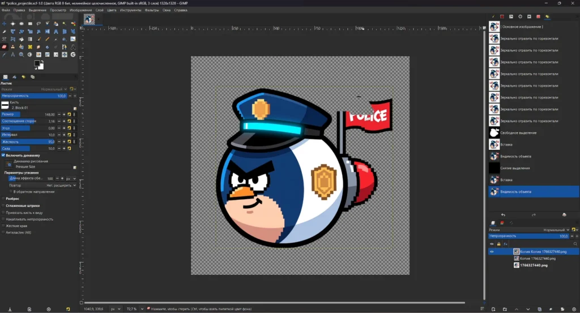Screen dimensions: 580x313
Task: Open the status bar unit dropdown
Action: (x=115, y=309)
